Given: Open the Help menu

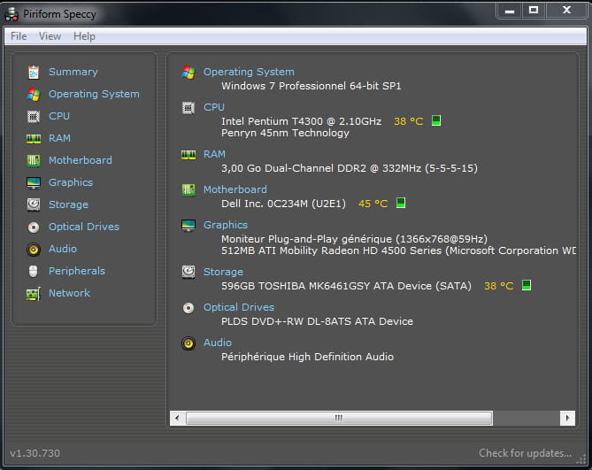Looking at the screenshot, I should point(84,36).
